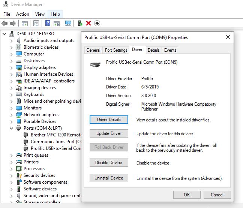Expand the Disk drives category
Screen dimensions: 243x208
pyautogui.click(x=11, y=61)
